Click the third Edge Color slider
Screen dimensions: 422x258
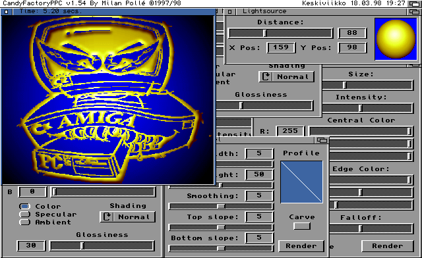point(371,205)
